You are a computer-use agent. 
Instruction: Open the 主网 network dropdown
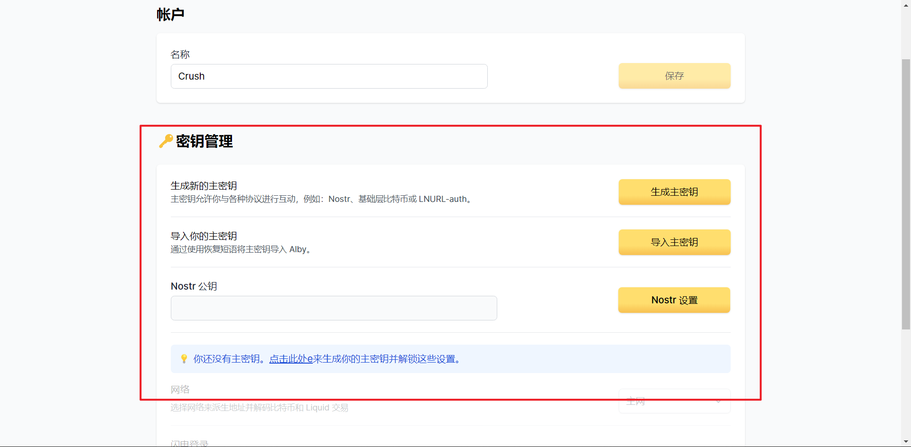point(674,401)
